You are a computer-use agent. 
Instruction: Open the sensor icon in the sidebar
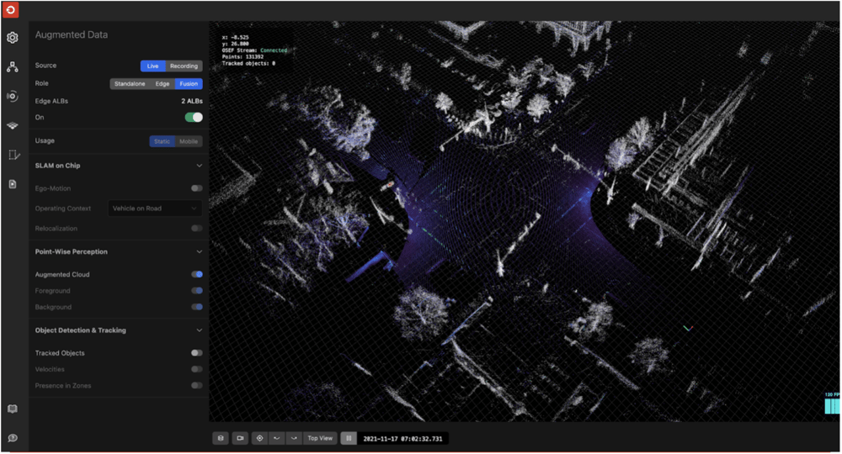point(13,97)
